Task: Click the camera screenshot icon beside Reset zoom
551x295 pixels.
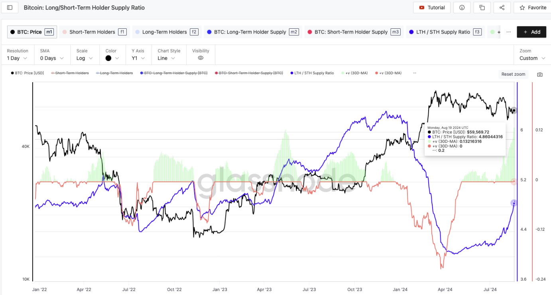Action: pyautogui.click(x=540, y=74)
